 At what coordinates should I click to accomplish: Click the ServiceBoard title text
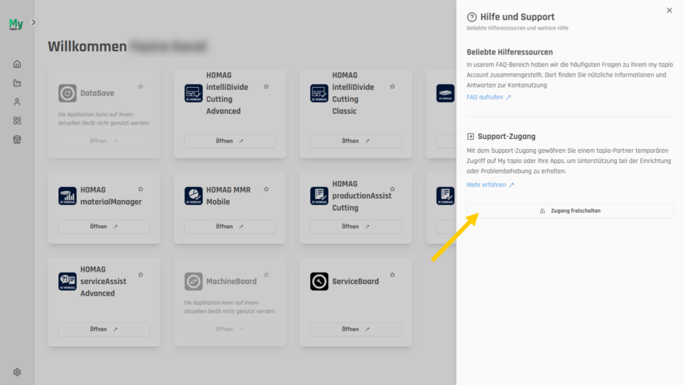pyautogui.click(x=355, y=281)
